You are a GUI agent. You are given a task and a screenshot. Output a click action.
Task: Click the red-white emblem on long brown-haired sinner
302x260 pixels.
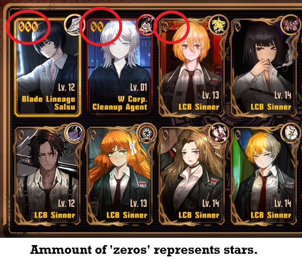pos(219,133)
